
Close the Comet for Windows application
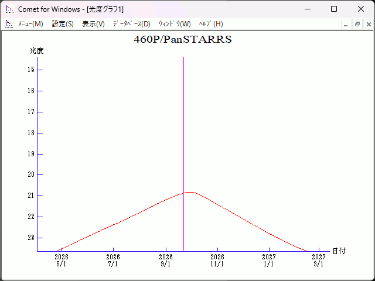pos(361,9)
